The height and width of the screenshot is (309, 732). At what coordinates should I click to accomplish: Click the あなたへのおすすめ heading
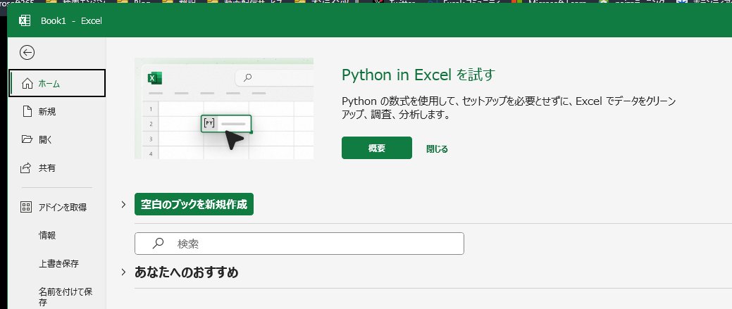pyautogui.click(x=186, y=272)
